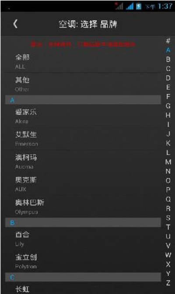
Task: Jump to letter S in index
Action: [x=168, y=218]
